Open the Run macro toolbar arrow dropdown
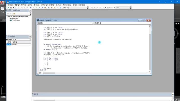The height and width of the screenshot is (101, 180). (x=106, y=8)
